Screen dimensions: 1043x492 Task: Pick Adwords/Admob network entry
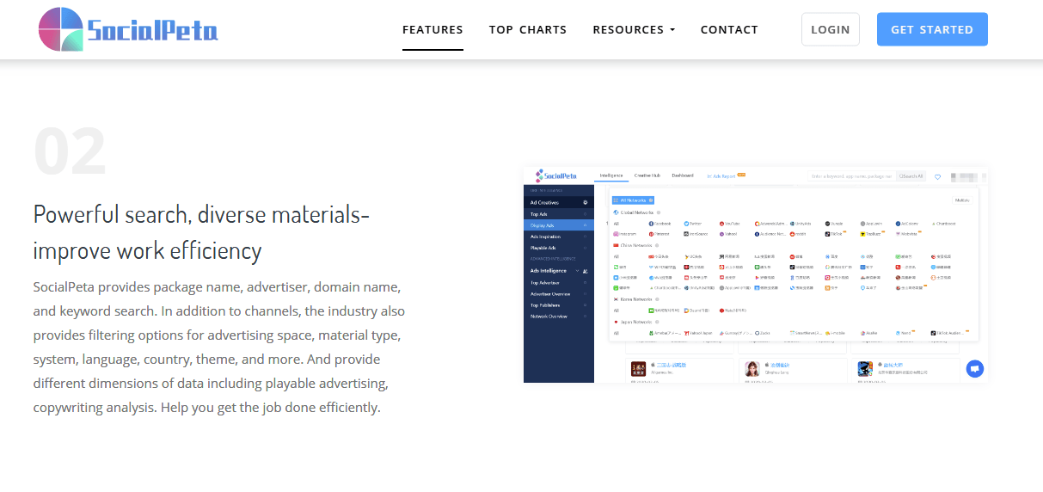click(x=771, y=224)
